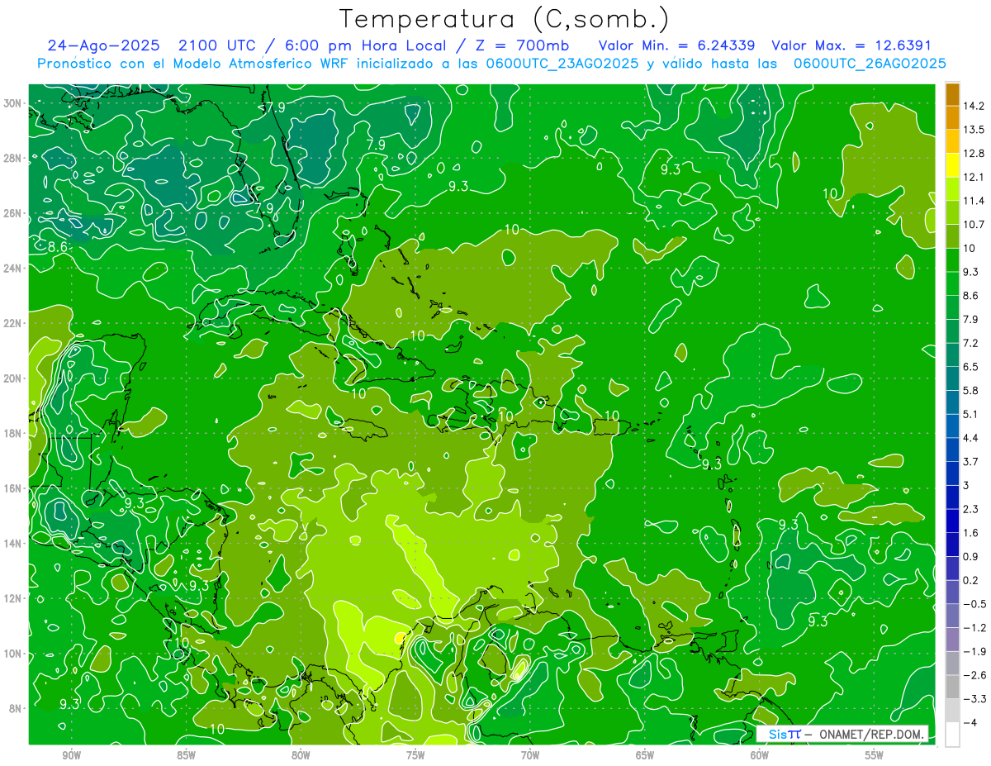991x766 pixels.
Task: Click the "SisTT - ONAMET/REP.DOM." credit label
Action: click(x=842, y=734)
